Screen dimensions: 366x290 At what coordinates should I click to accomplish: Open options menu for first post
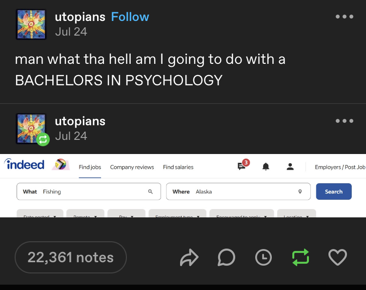[345, 17]
